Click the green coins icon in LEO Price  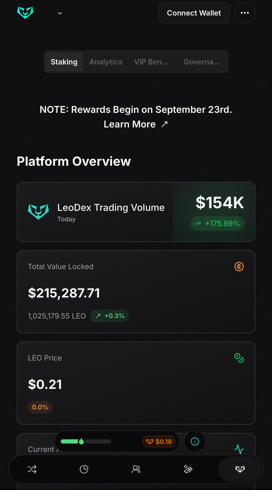239,358
